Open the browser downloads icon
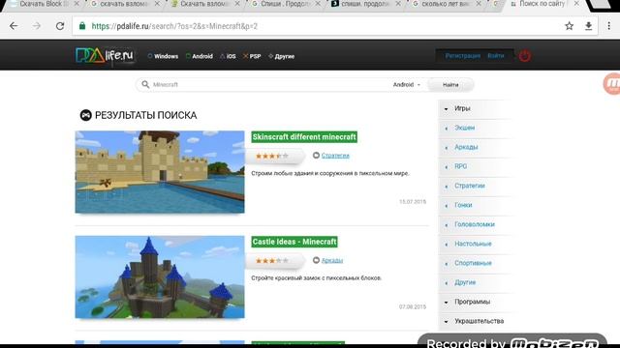620x348 pixels. (588, 26)
